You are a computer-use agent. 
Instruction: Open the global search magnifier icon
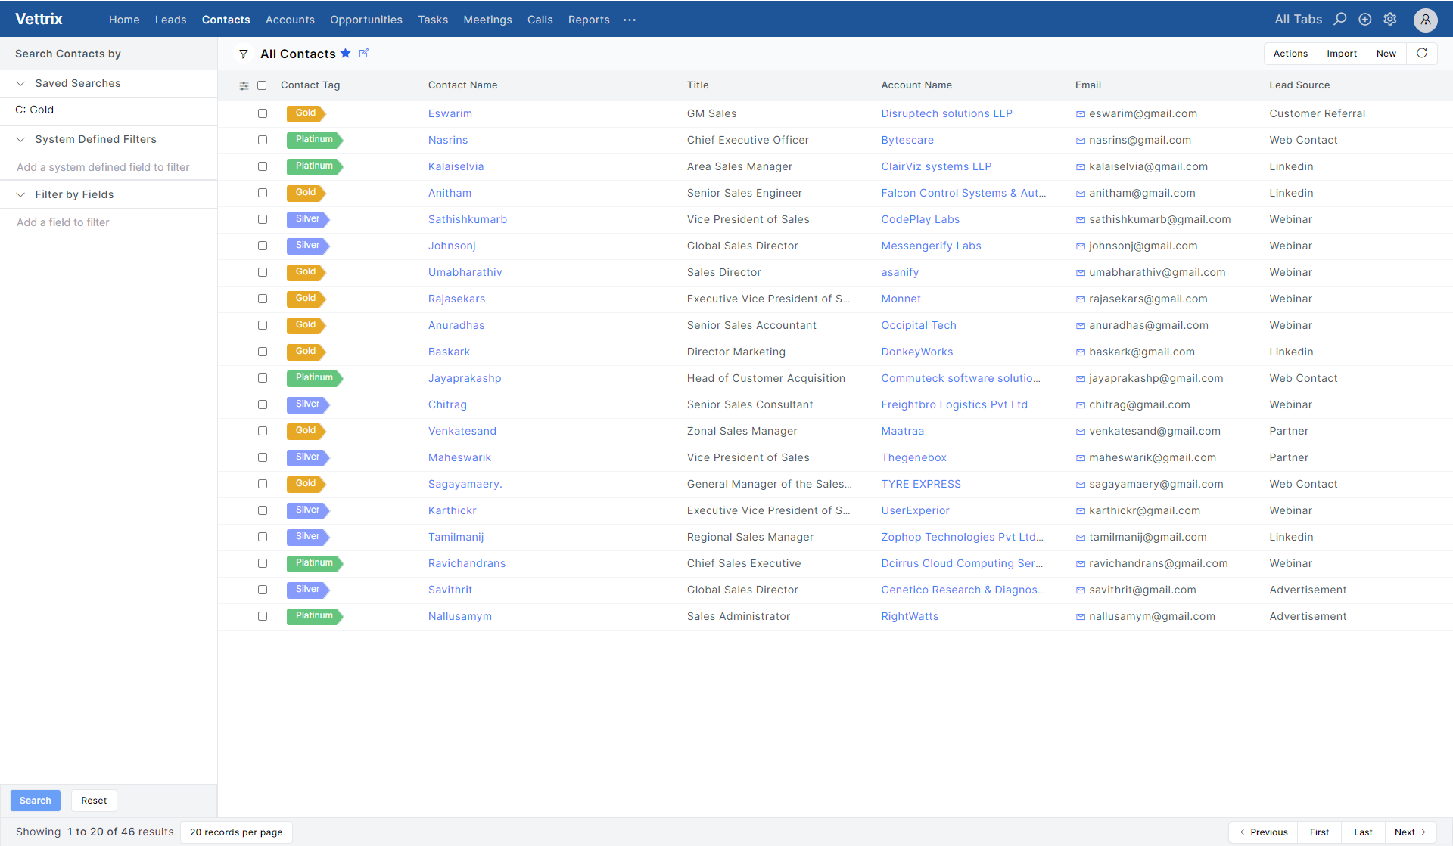click(1340, 19)
